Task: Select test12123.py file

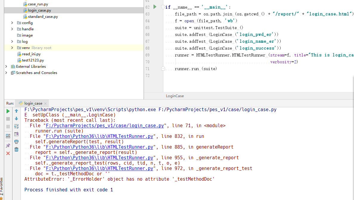Action: [x=33, y=60]
